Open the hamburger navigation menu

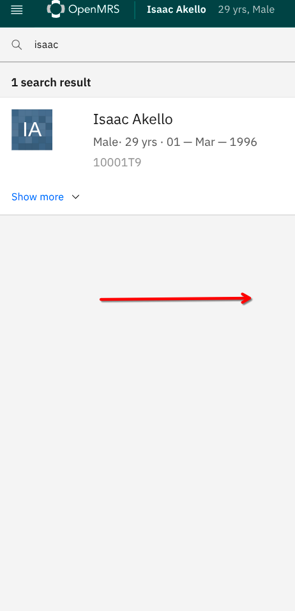tap(17, 10)
